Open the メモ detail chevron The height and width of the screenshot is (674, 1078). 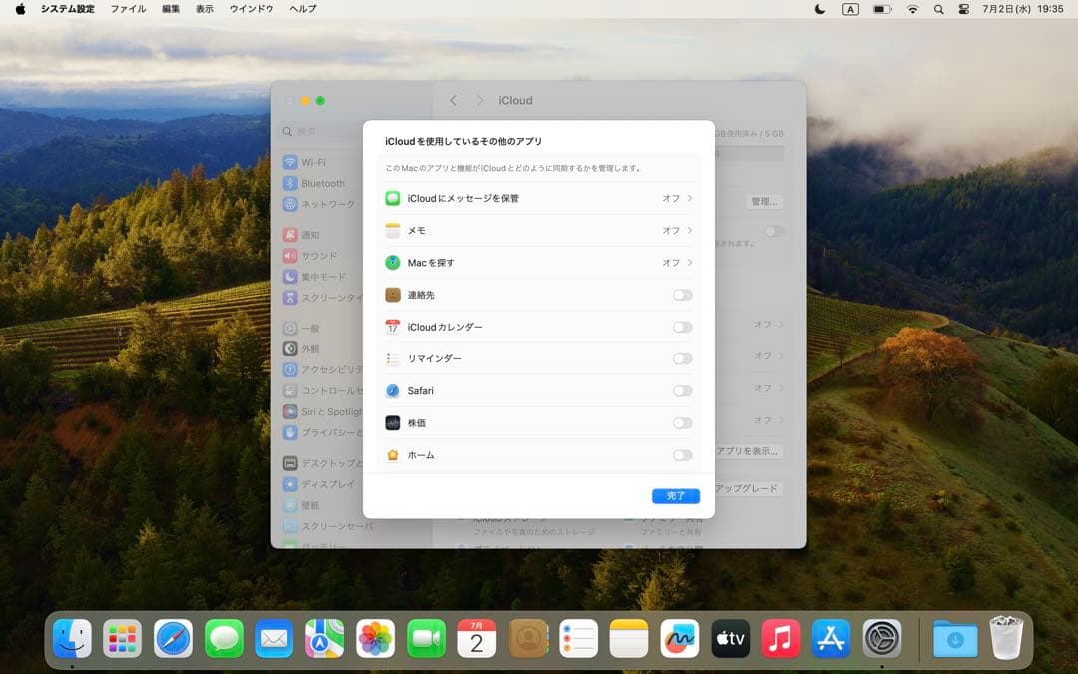[690, 231]
